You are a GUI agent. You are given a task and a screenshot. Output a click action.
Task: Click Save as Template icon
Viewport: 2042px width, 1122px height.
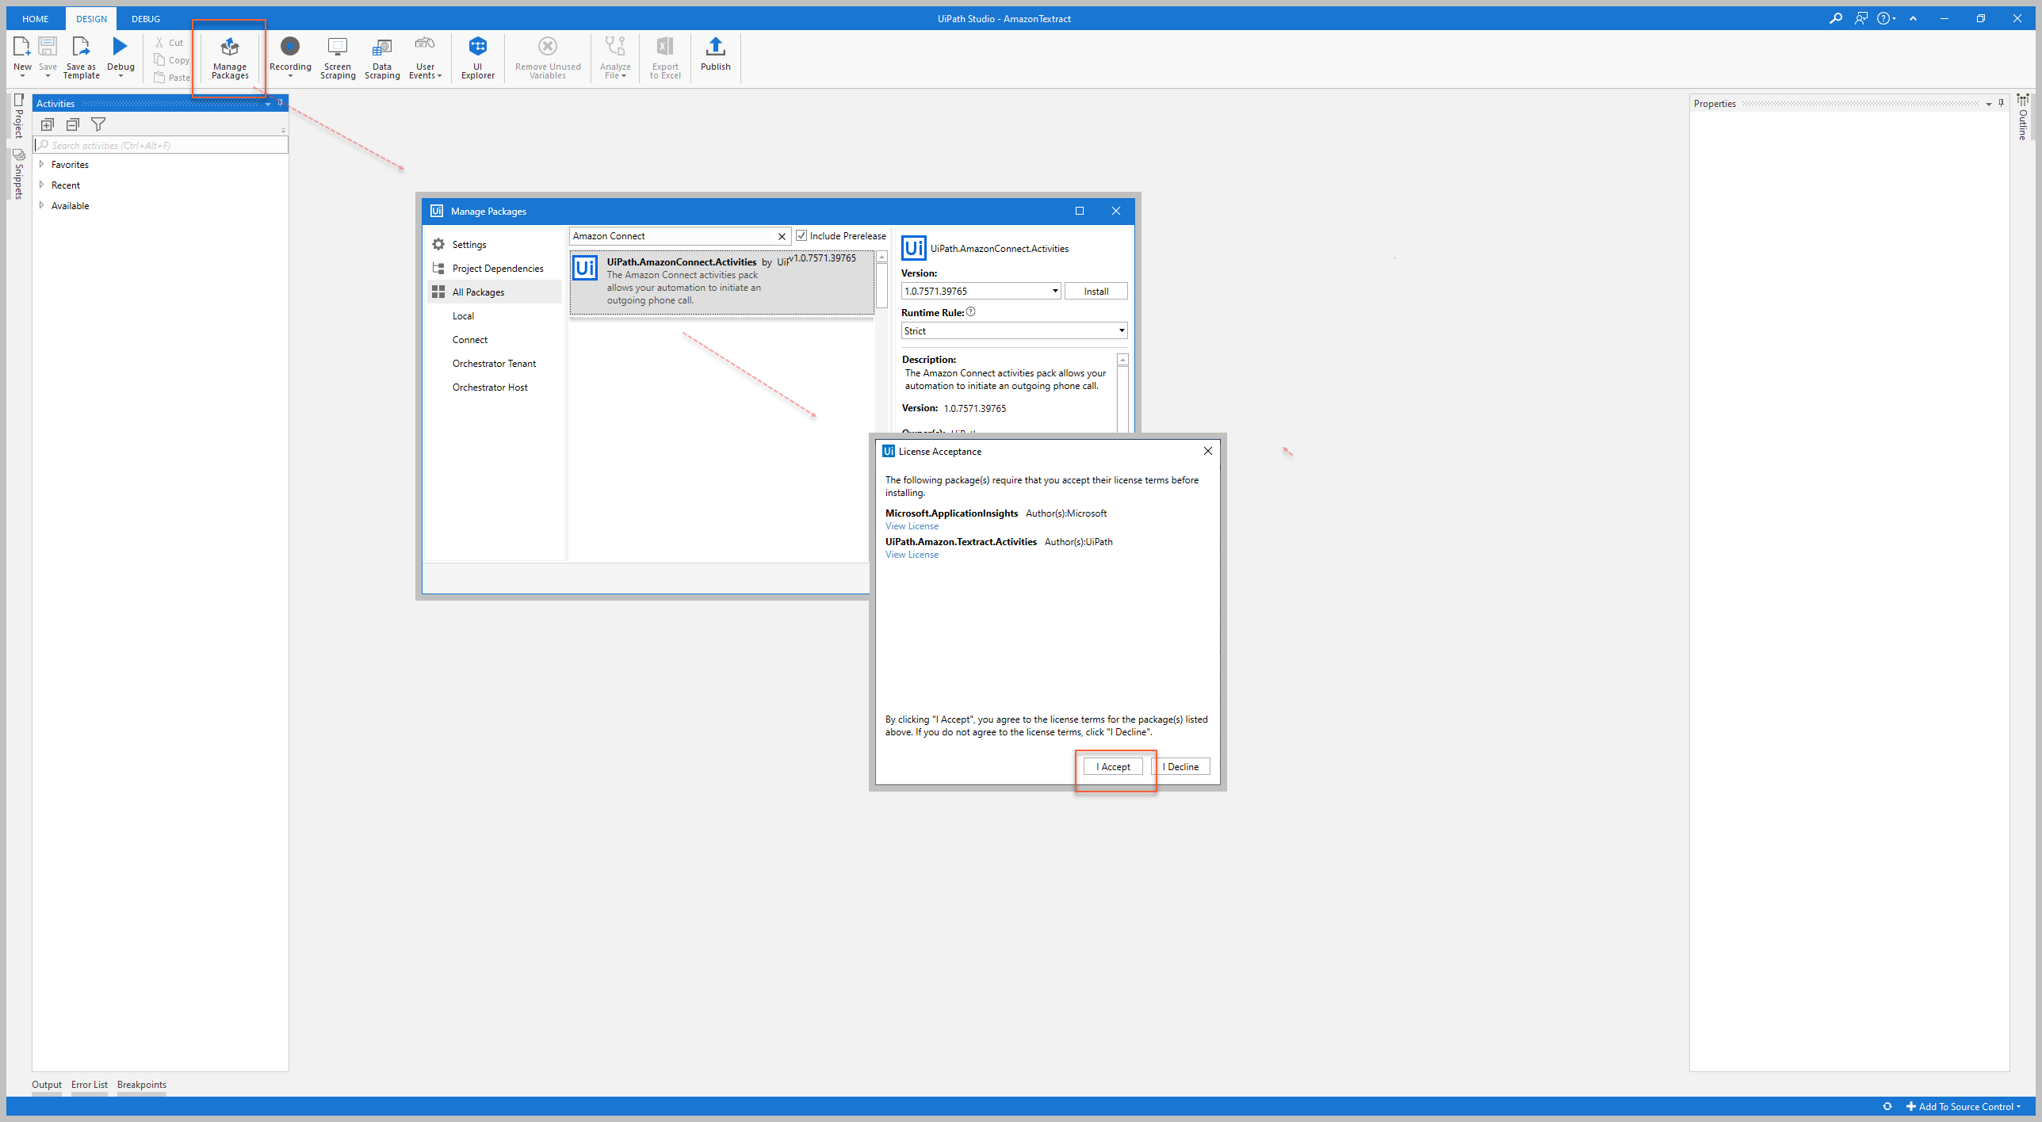click(x=81, y=48)
